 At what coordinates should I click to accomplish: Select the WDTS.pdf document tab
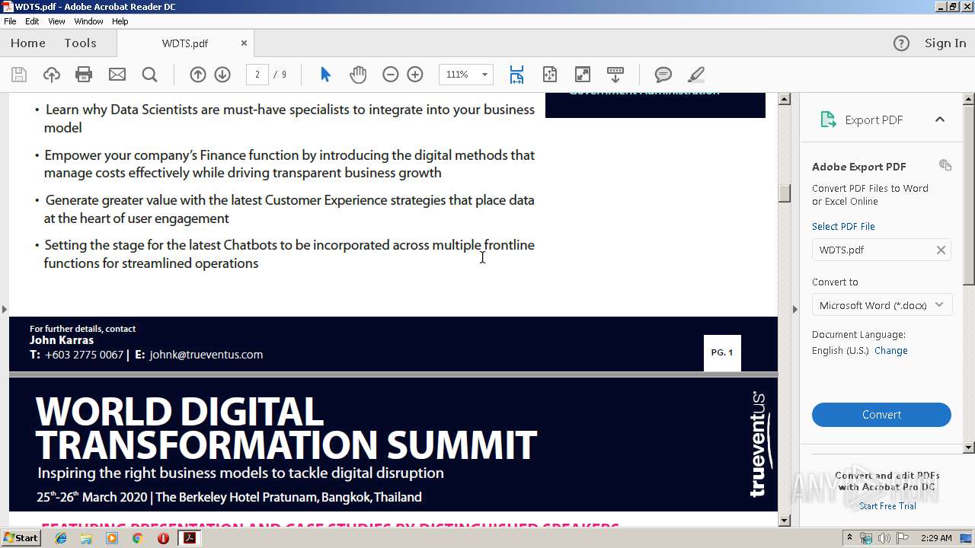coord(185,43)
